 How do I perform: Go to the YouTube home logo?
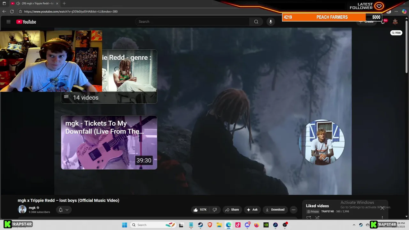click(26, 22)
